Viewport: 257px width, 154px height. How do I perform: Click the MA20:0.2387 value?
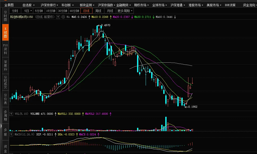click(121, 17)
